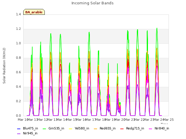Click the 0.0 y-axis tick label
This screenshot has width=186, height=139.
point(18,116)
